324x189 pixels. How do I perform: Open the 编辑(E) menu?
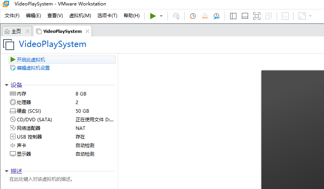coord(33,16)
